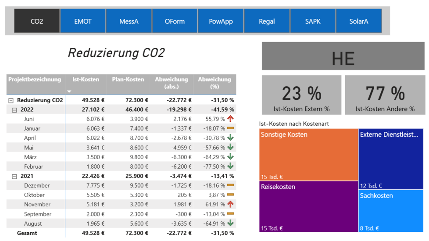Collapse the Reduzierung CO2 project row

click(x=11, y=100)
